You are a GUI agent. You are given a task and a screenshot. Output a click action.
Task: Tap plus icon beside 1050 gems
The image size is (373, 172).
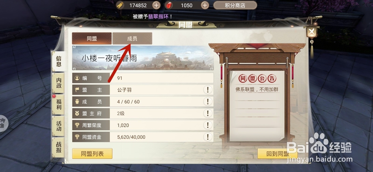(205, 6)
